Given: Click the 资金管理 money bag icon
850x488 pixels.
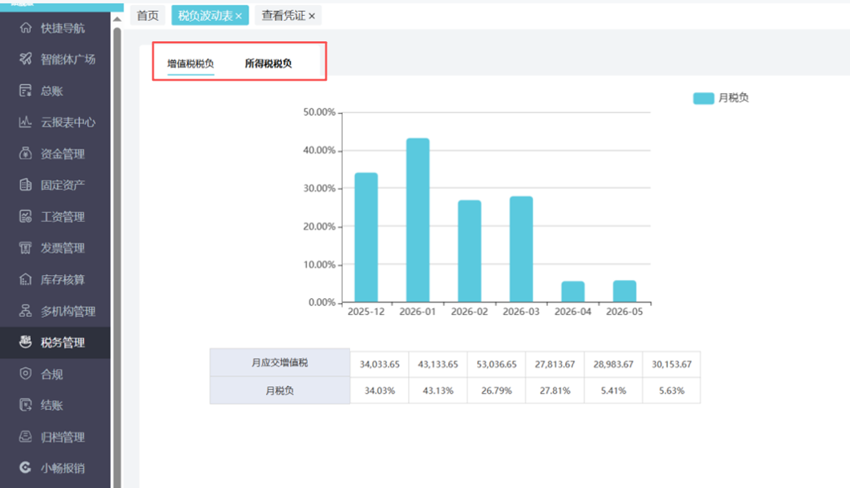Looking at the screenshot, I should (x=26, y=154).
